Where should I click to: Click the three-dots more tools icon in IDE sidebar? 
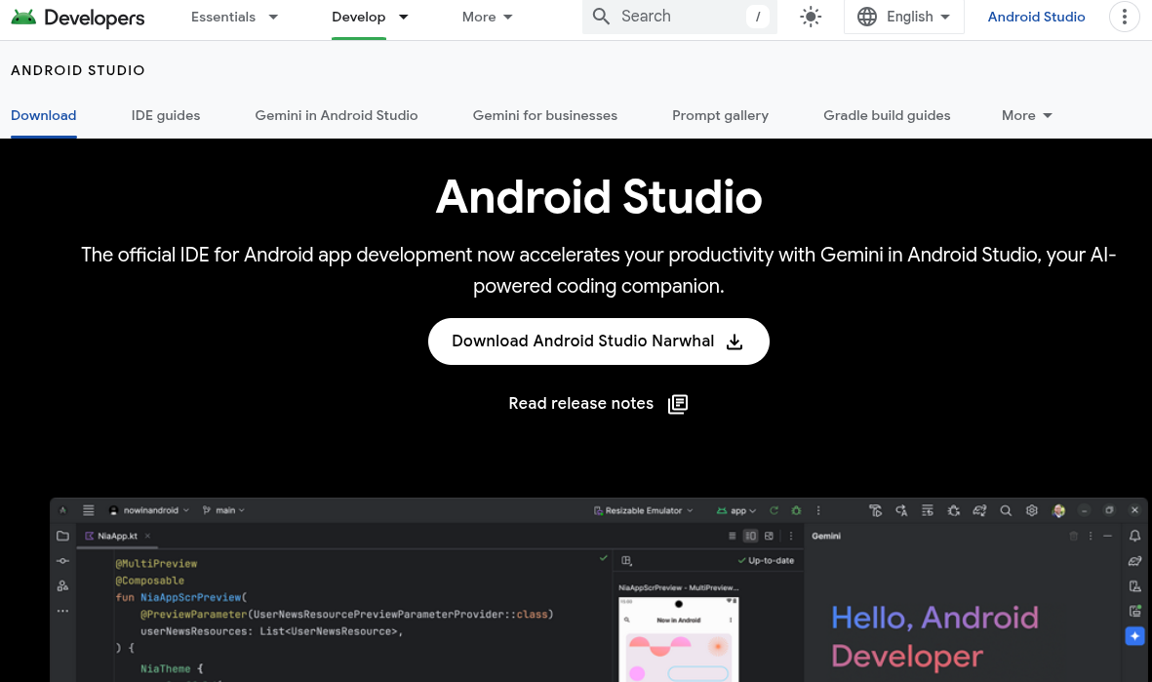click(62, 611)
